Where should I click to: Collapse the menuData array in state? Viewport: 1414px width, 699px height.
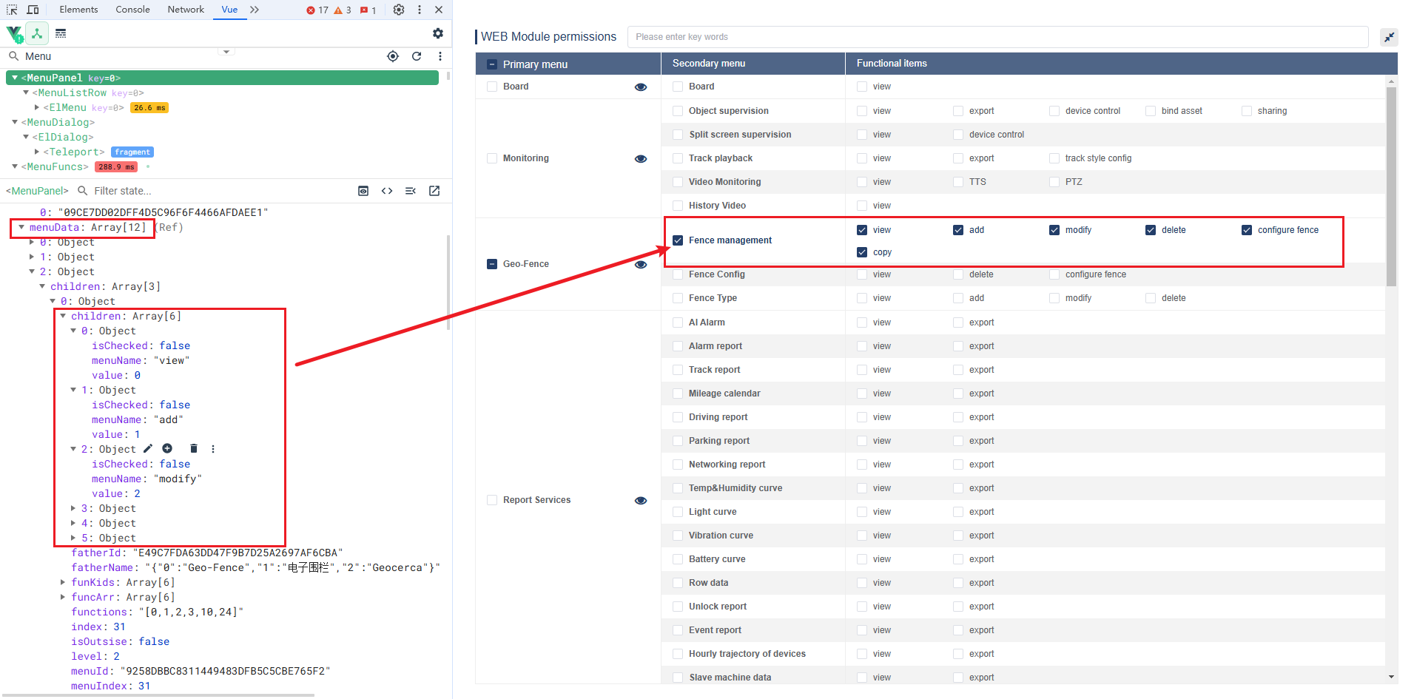[x=21, y=227]
